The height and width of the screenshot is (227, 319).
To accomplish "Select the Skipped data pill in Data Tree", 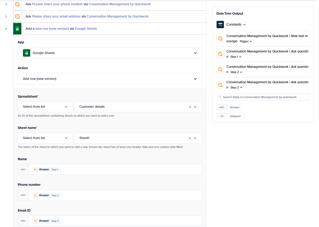I will click(230, 116).
